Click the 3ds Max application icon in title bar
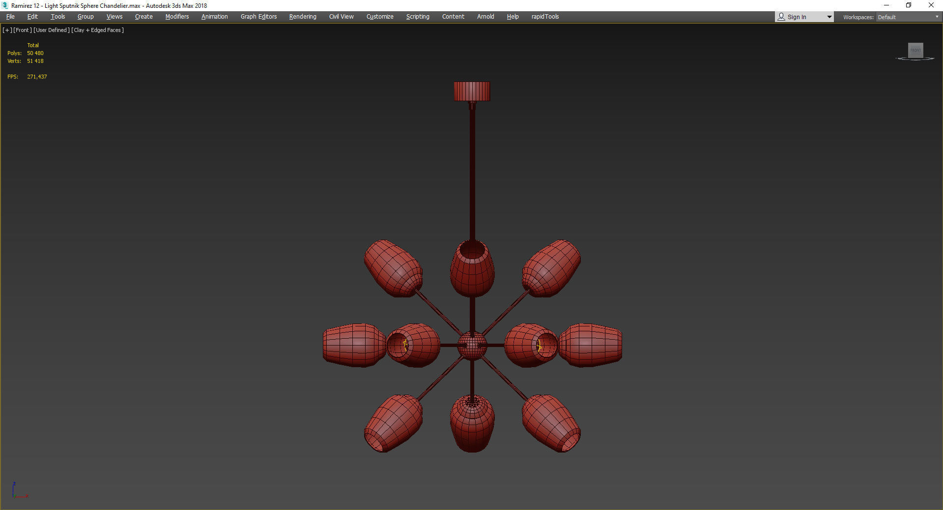The image size is (943, 510). click(5, 5)
